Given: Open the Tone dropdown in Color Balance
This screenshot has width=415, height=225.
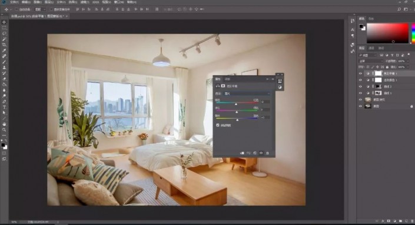Looking at the screenshot, I should pos(247,93).
